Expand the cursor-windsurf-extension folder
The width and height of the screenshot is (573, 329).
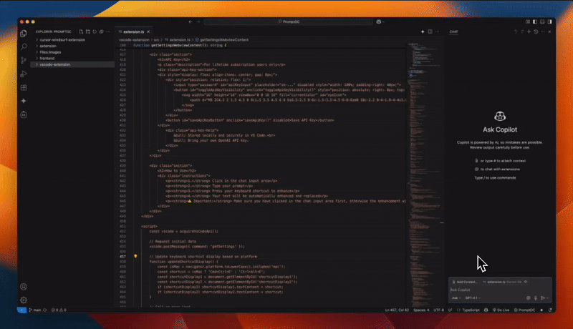coord(72,40)
